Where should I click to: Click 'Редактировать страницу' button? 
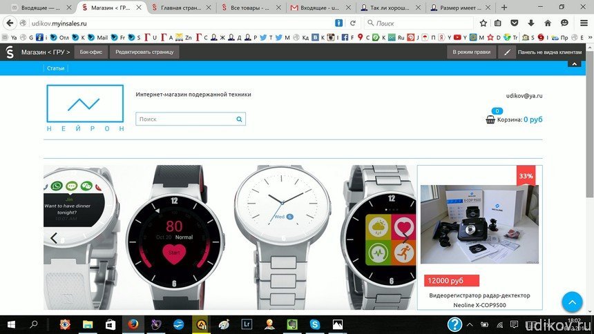tap(145, 52)
